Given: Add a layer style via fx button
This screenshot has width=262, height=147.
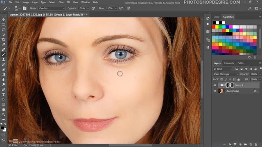Looking at the screenshot, I should pos(230,145).
